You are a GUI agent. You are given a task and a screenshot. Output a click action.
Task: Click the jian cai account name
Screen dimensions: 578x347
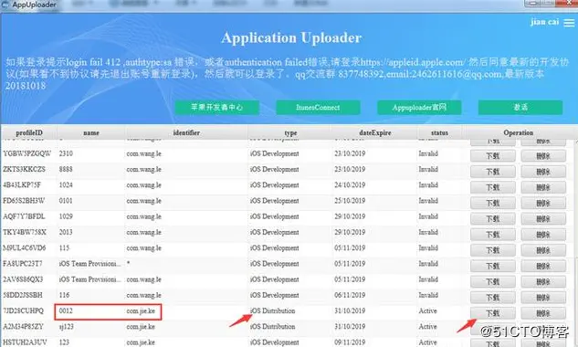(544, 22)
